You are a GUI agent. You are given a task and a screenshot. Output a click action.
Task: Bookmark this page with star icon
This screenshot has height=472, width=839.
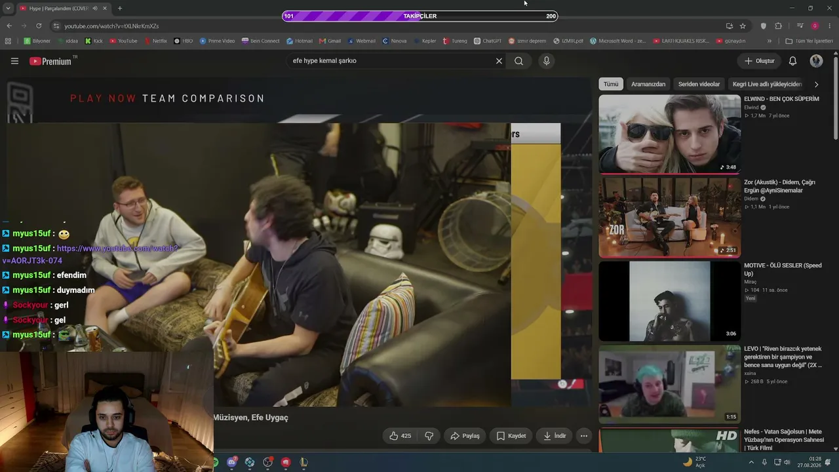click(743, 26)
